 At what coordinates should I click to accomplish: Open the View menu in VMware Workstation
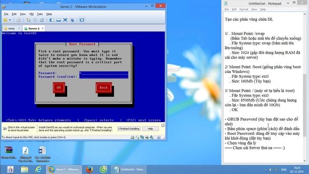click(23, 14)
